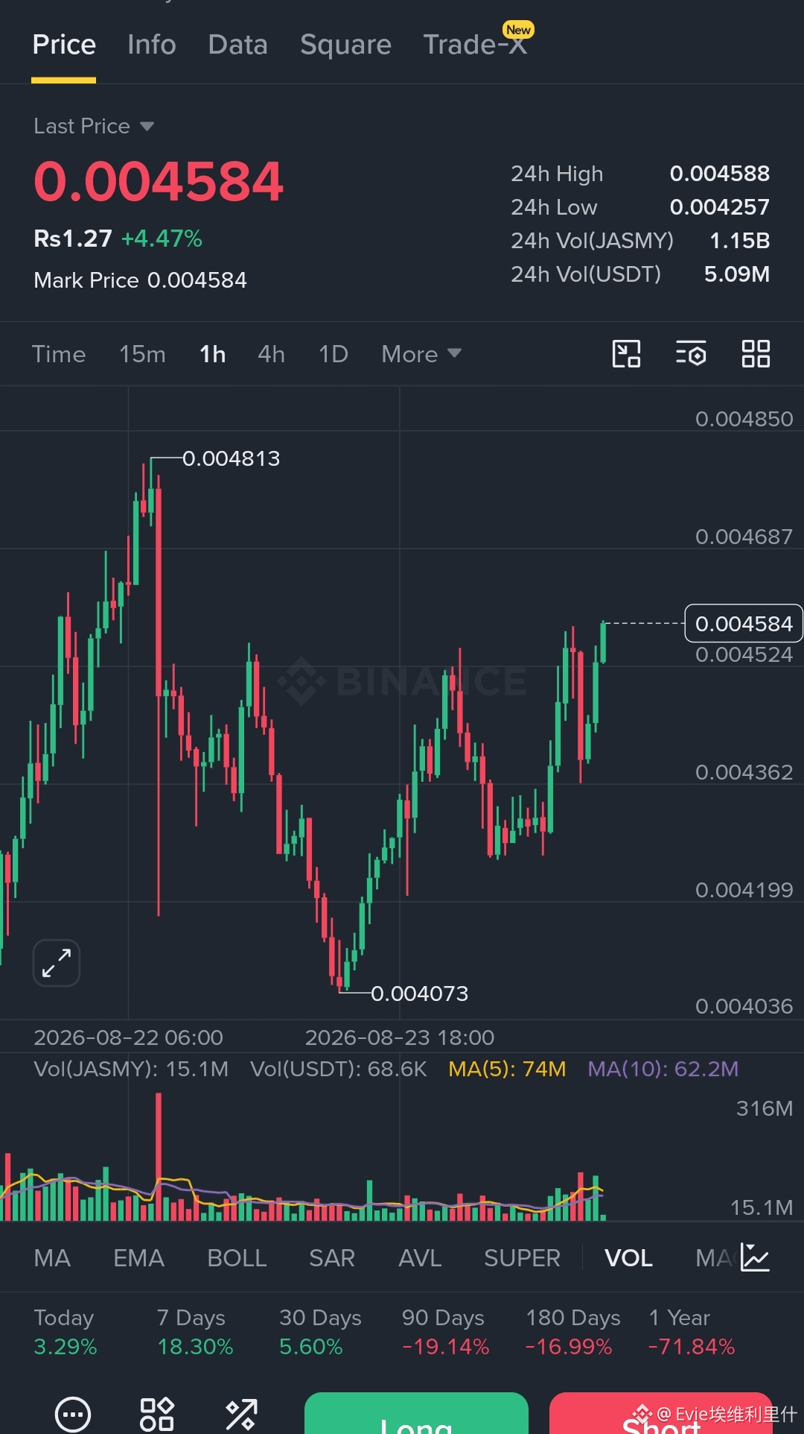Enable the MA indicator
Image resolution: width=804 pixels, height=1434 pixels.
(x=52, y=1258)
